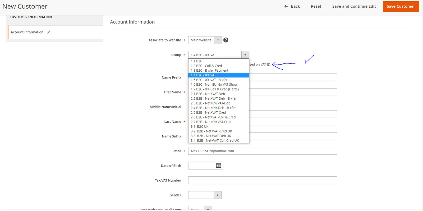This screenshot has height=211, width=423.
Task: Choose 2.6 B2B - Net+VAT-Coll & Cred
Action: pos(219,117)
